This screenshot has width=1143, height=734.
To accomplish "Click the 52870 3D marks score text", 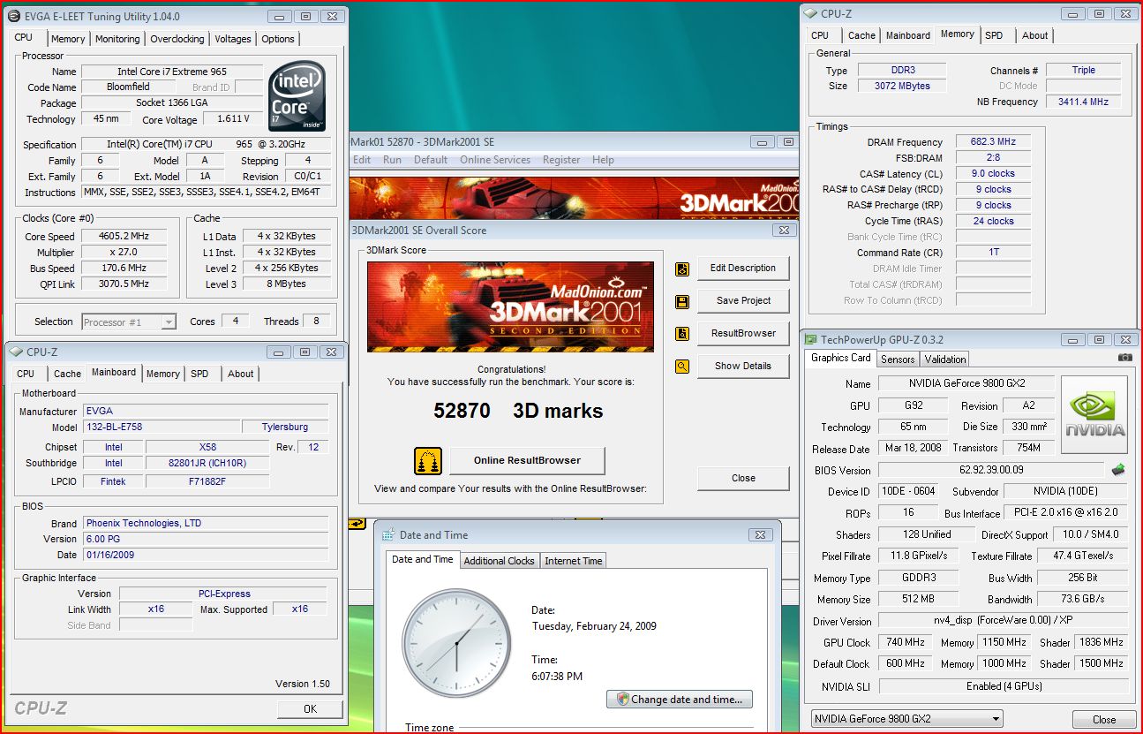I will (518, 411).
